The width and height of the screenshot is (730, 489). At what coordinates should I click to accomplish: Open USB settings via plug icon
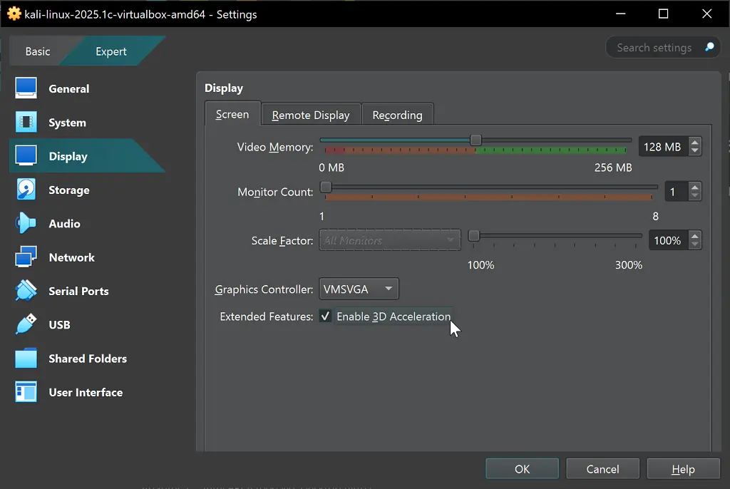pos(26,324)
